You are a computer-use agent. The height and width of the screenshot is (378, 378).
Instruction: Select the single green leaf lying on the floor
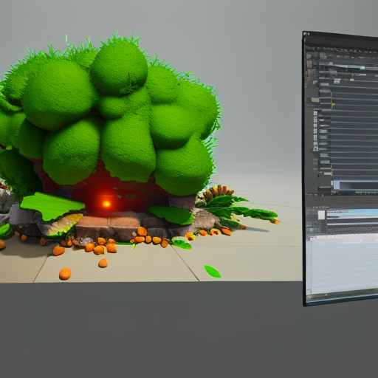click(x=213, y=271)
